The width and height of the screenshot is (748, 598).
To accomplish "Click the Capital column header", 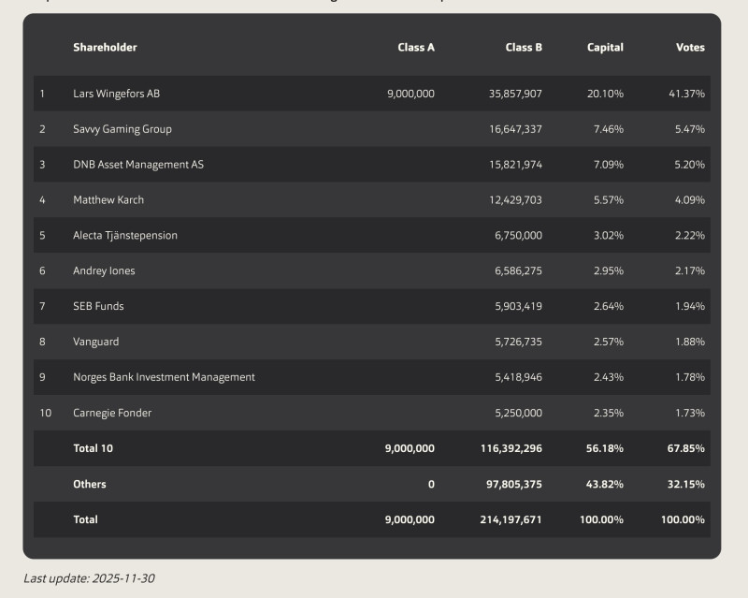I will coord(605,48).
